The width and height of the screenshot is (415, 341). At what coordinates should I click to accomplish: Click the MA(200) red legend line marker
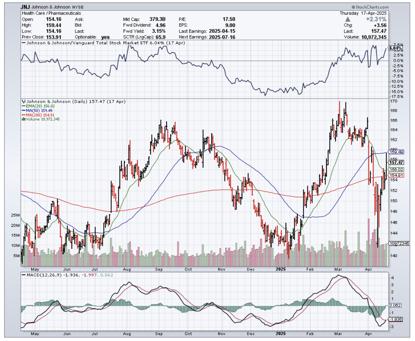coord(23,115)
